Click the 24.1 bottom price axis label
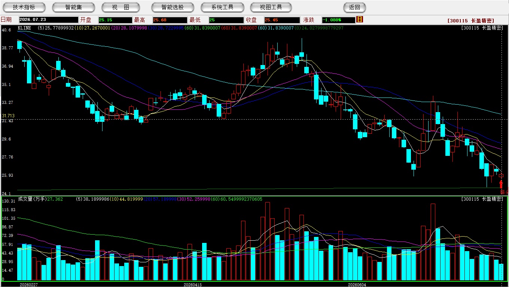Screen dimensions: 509x287 pos(6,193)
